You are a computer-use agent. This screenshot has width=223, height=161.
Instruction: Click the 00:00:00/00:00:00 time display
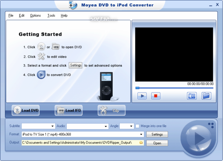[x=200, y=84]
